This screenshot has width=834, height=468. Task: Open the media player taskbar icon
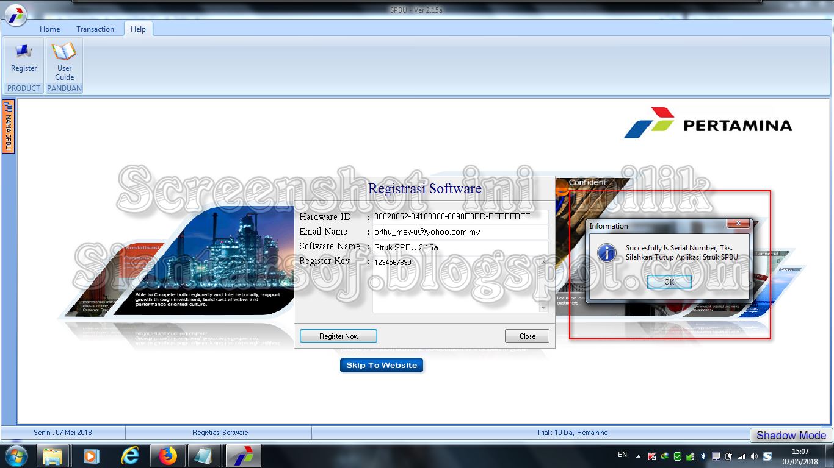90,456
